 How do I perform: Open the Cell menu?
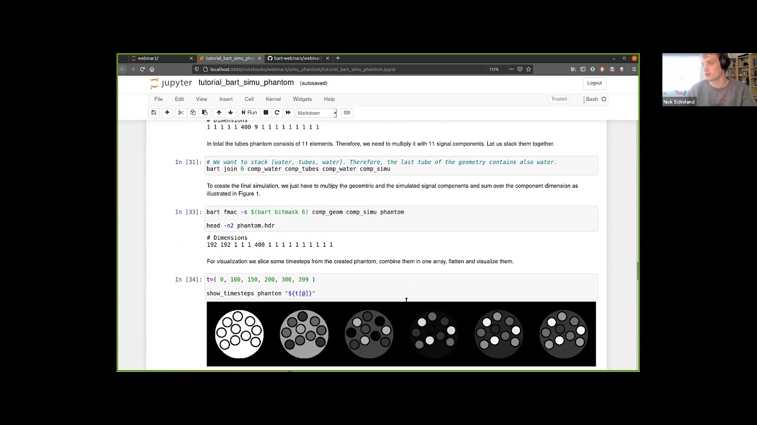point(249,99)
